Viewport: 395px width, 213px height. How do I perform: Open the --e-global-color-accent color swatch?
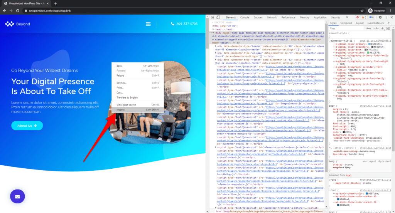click(368, 52)
